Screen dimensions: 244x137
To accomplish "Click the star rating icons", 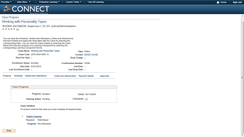I will coord(9,29).
